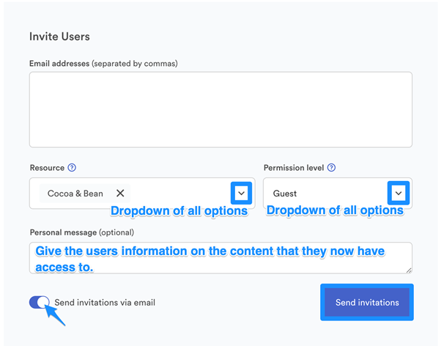
Task: Click the Invite Users heading
Action: 59,37
